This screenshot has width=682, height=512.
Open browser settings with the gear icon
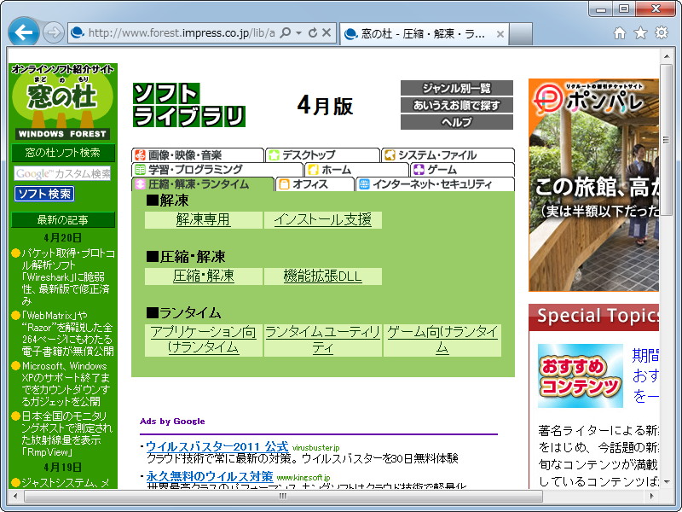[x=661, y=32]
